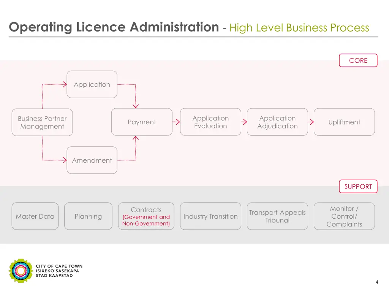Click the Application Adjudication box
This screenshot has height=292, width=389.
pyautogui.click(x=277, y=122)
